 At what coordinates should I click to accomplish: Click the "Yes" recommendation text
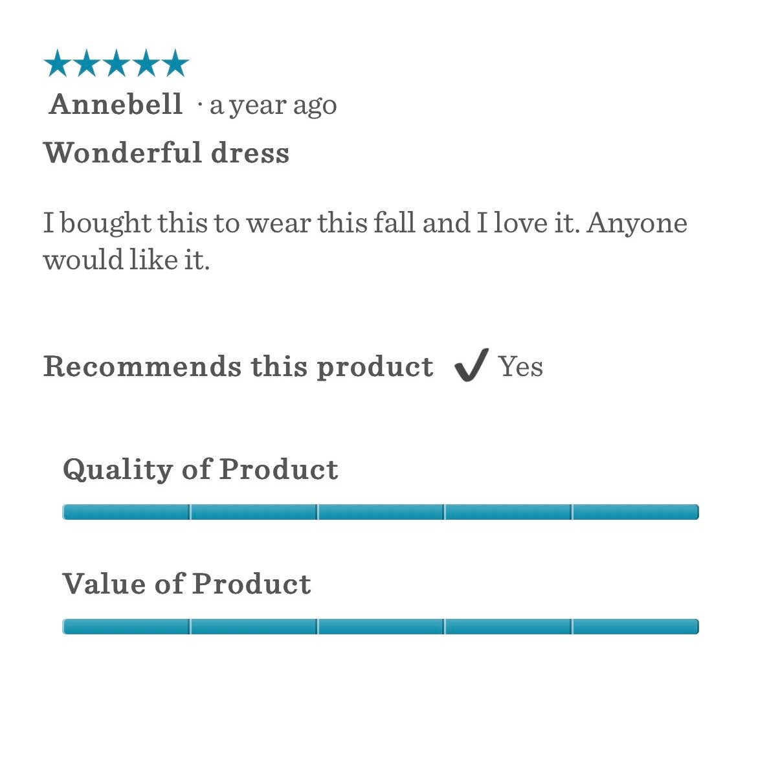click(x=520, y=366)
